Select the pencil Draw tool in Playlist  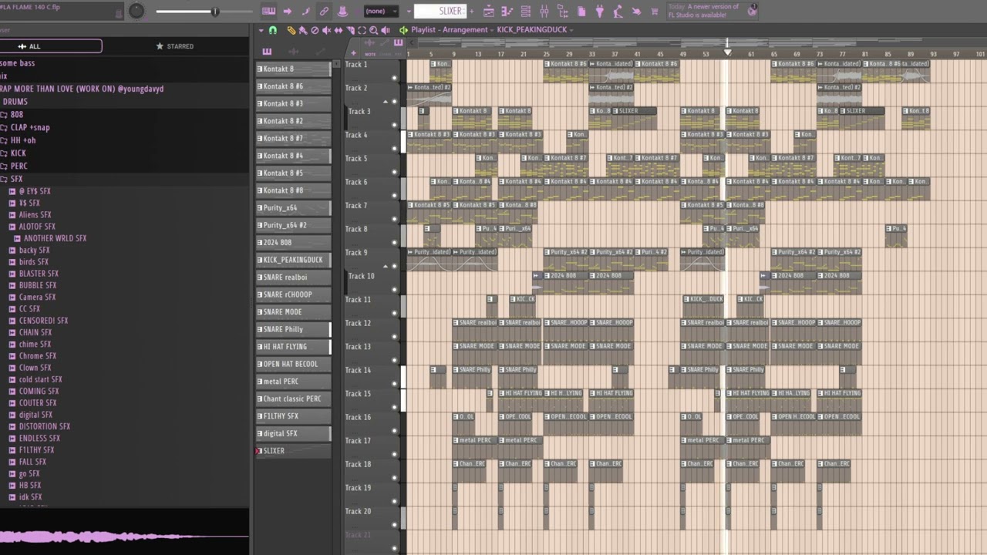pyautogui.click(x=291, y=30)
